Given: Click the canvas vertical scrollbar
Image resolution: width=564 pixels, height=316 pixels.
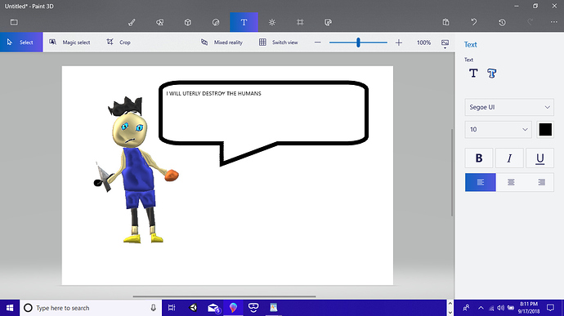Looking at the screenshot, I should (452, 172).
